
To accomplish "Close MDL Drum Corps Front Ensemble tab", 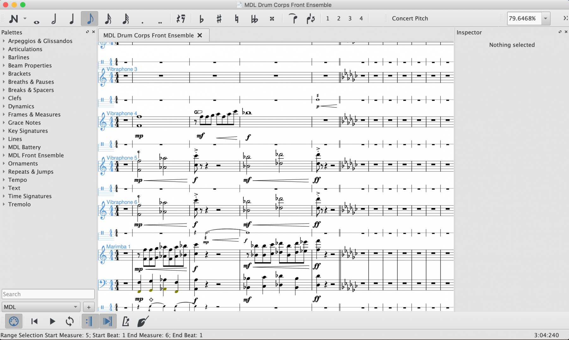I will (x=200, y=35).
